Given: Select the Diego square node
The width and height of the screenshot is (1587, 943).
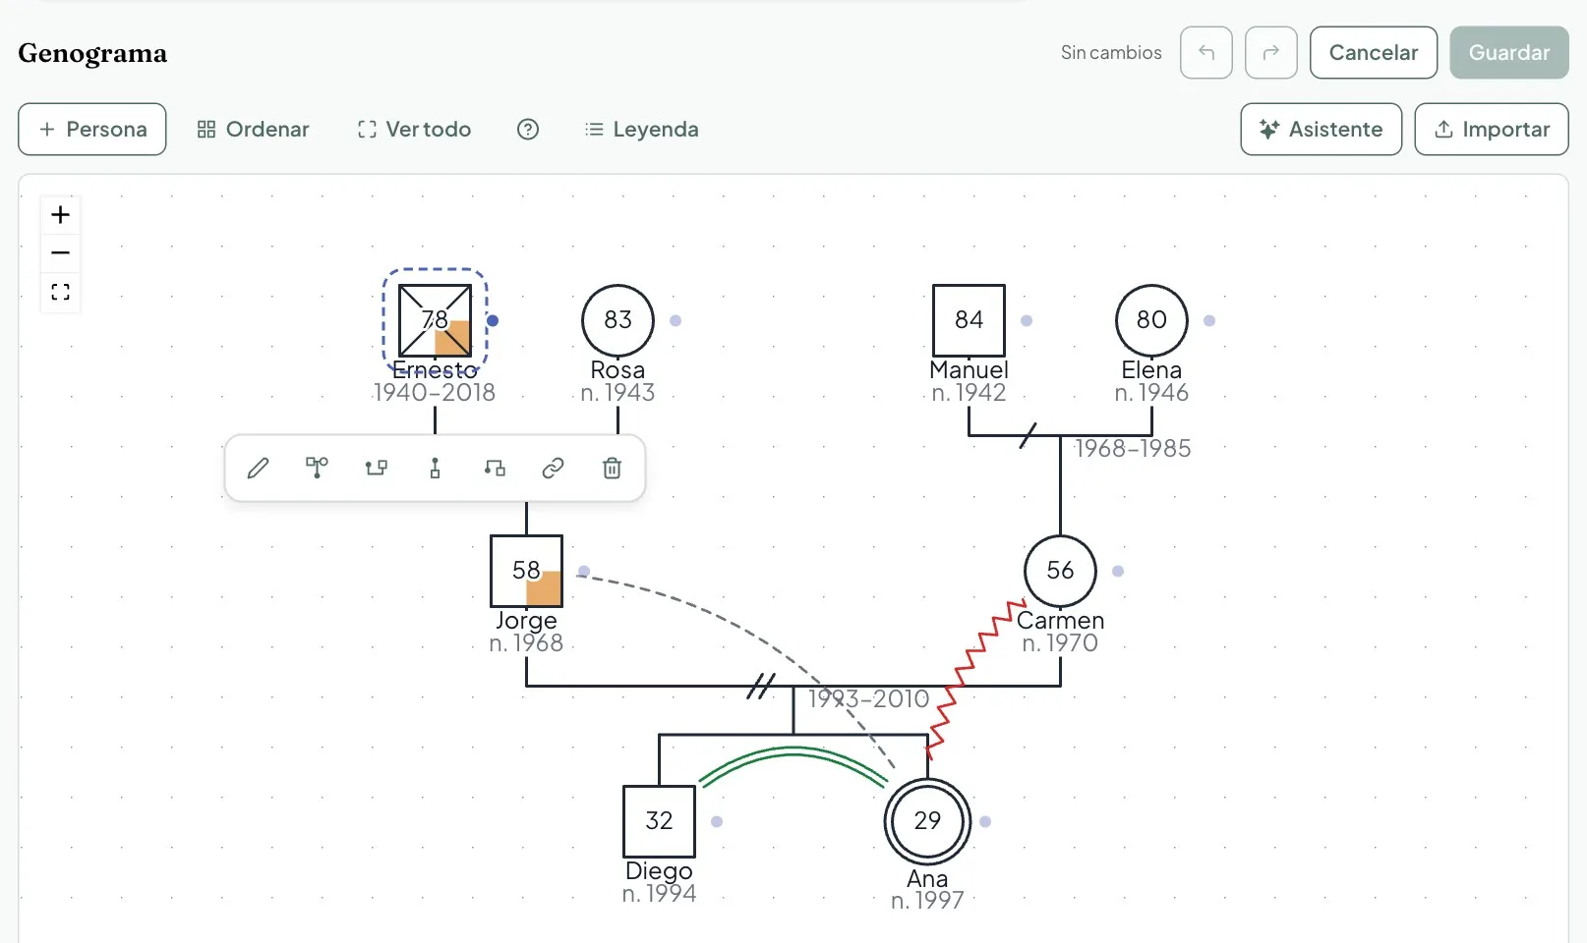Looking at the screenshot, I should pos(659,821).
